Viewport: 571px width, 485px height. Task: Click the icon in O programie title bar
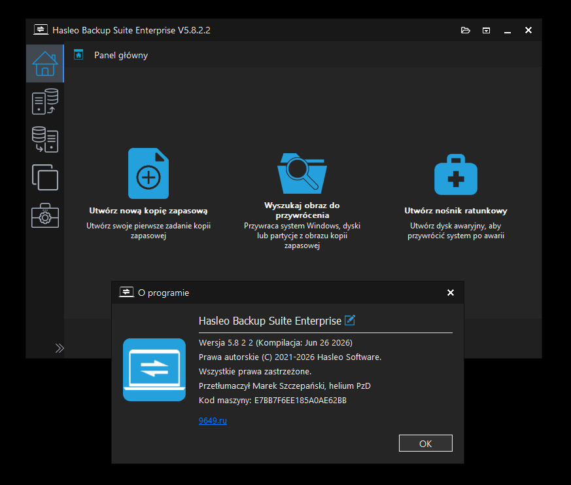pyautogui.click(x=126, y=292)
